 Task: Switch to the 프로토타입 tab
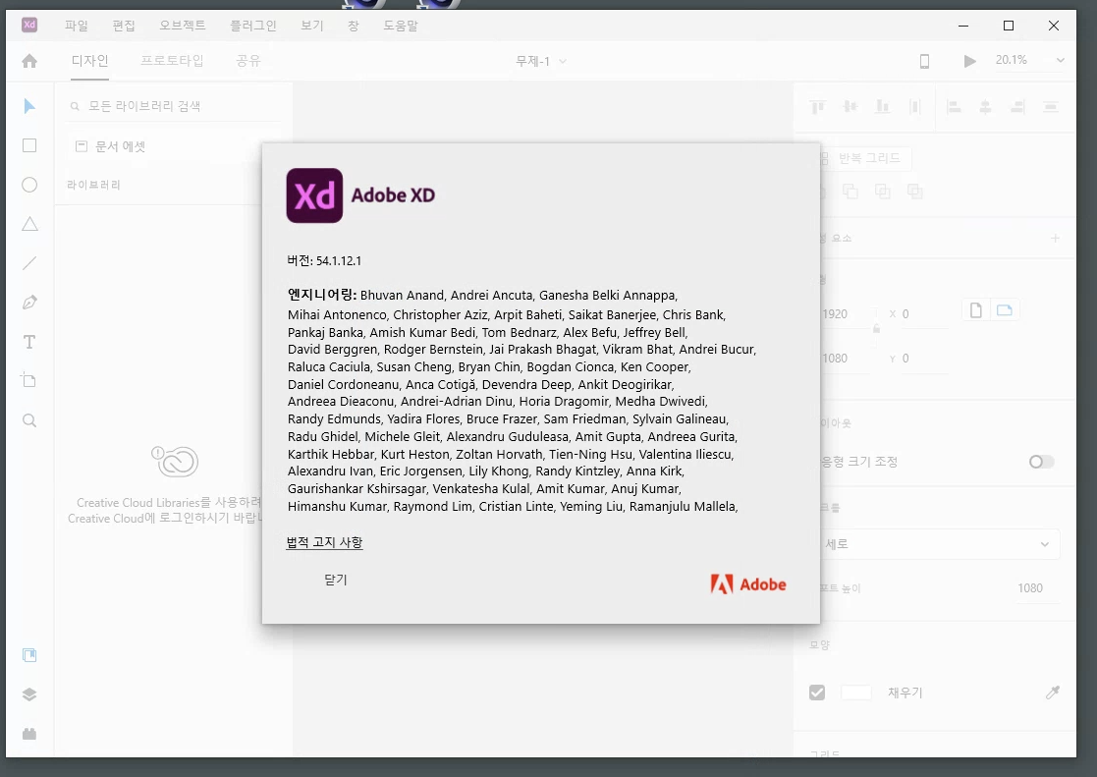[172, 61]
